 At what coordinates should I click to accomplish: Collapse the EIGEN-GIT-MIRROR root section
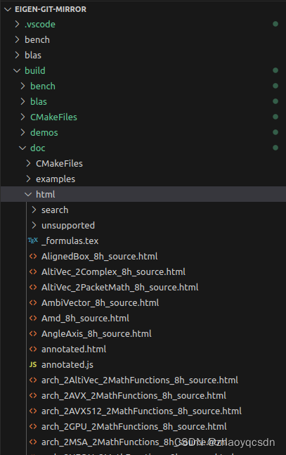[8, 9]
